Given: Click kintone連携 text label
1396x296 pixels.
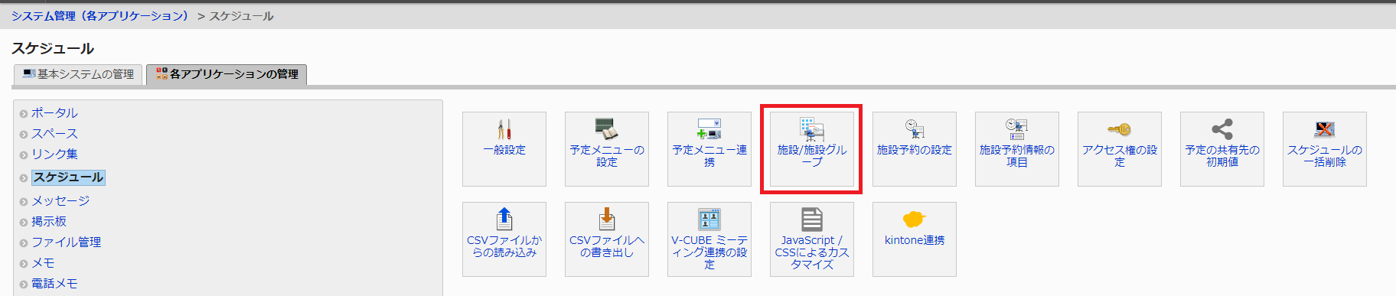Looking at the screenshot, I should pos(915,240).
